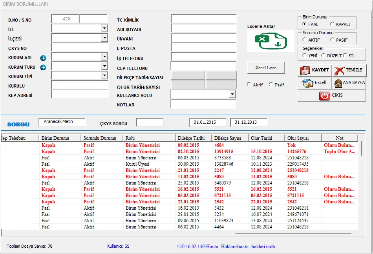Screen dimensions: 373x254
Task: Click the plus icon beside KURUM TÜRÜ
Action: (x=43, y=68)
